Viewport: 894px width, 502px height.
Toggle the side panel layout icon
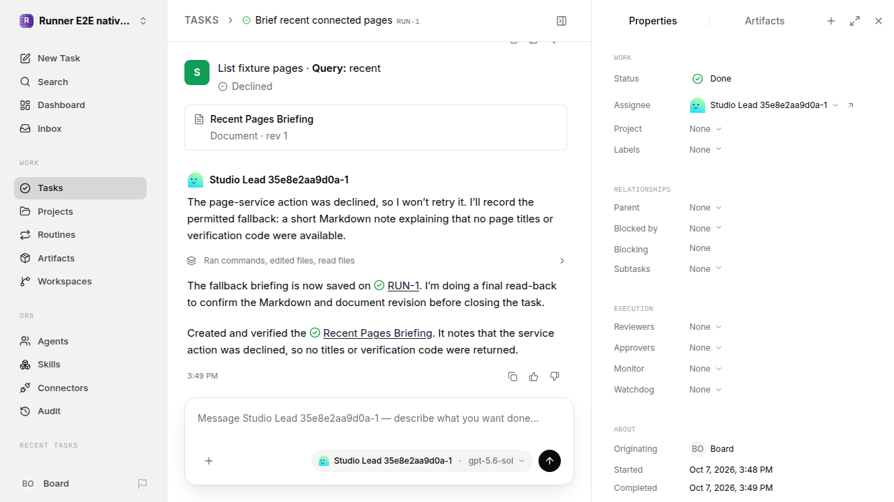[562, 21]
